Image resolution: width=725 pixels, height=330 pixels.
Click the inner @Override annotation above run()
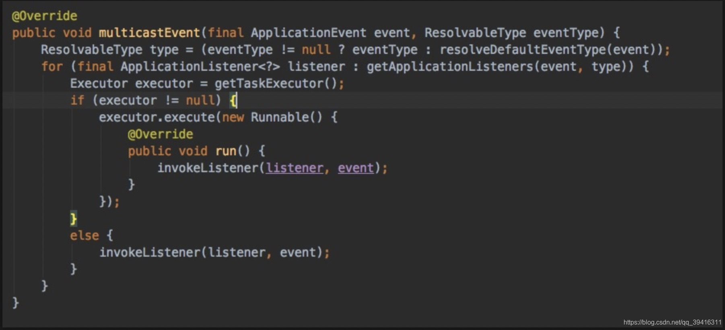tap(161, 134)
